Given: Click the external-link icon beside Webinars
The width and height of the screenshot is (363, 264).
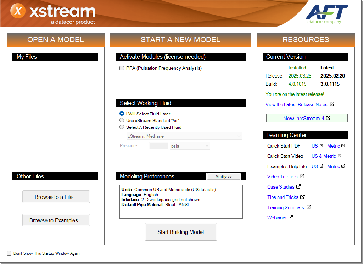Looking at the screenshot, I should [291, 217].
